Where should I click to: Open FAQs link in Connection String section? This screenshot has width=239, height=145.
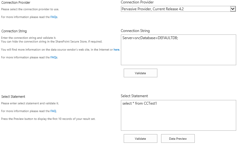coord(54,57)
